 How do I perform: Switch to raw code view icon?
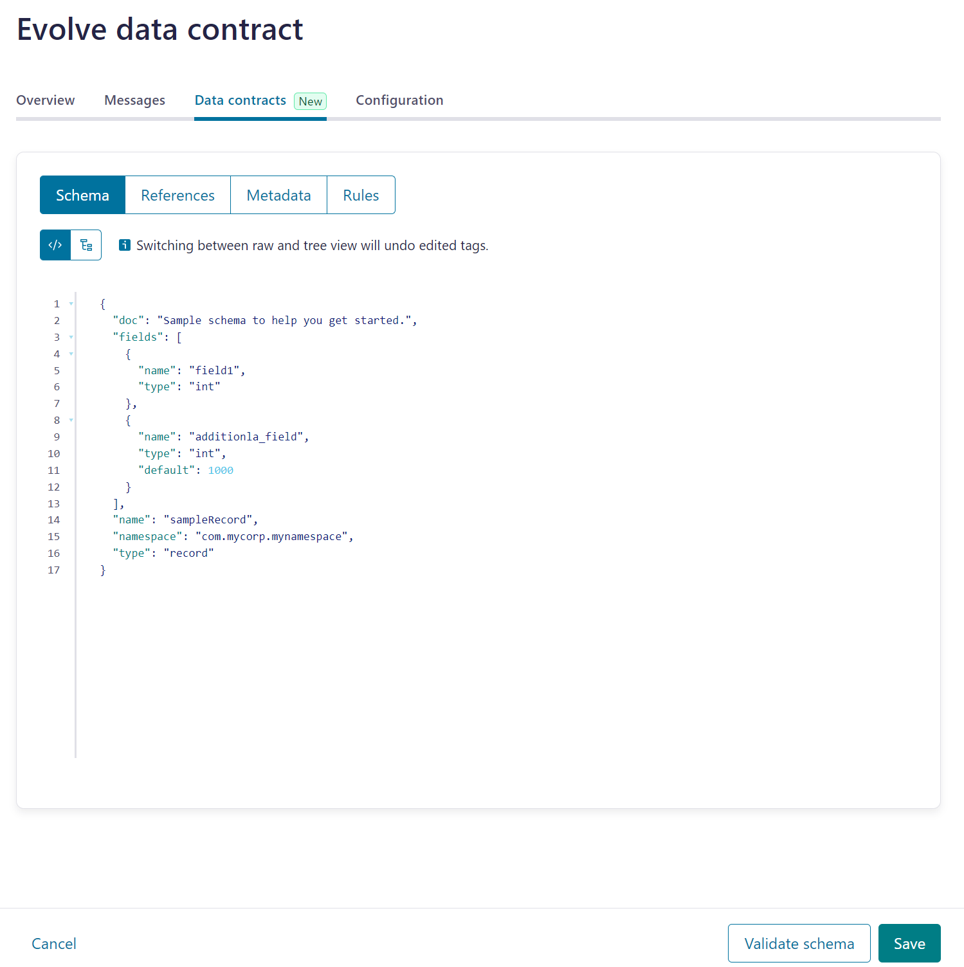pyautogui.click(x=55, y=245)
